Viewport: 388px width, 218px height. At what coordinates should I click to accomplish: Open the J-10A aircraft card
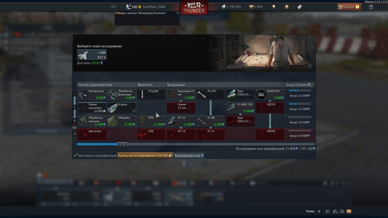point(92,55)
